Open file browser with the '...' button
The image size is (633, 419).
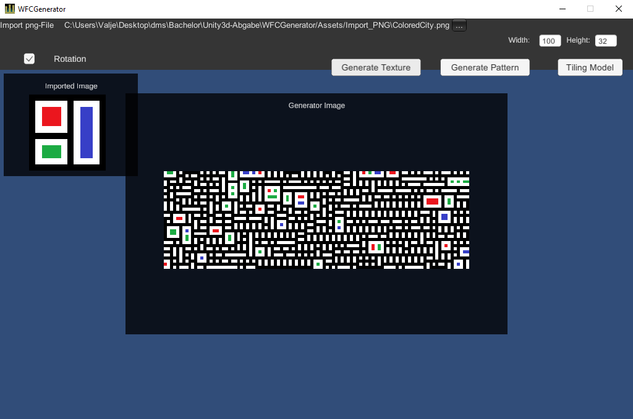(x=459, y=25)
